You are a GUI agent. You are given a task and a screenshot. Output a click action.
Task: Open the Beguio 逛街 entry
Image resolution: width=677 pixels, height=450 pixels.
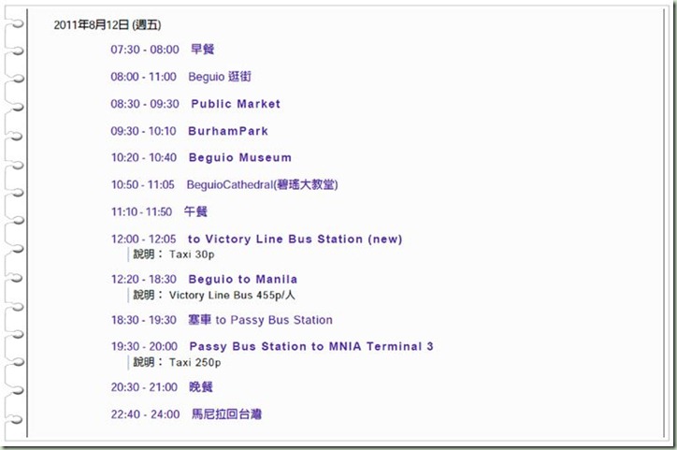220,77
